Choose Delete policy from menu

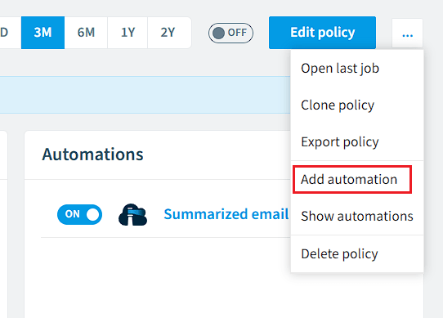click(357, 254)
